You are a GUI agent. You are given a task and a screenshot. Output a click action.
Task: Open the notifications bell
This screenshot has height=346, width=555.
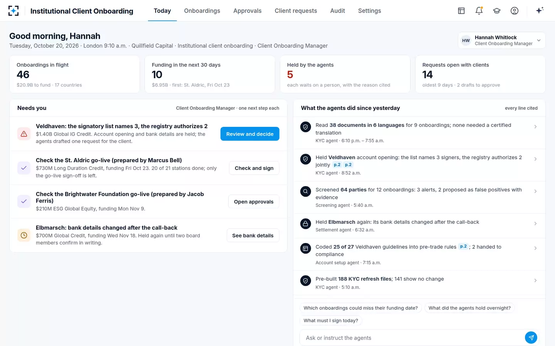tap(479, 11)
